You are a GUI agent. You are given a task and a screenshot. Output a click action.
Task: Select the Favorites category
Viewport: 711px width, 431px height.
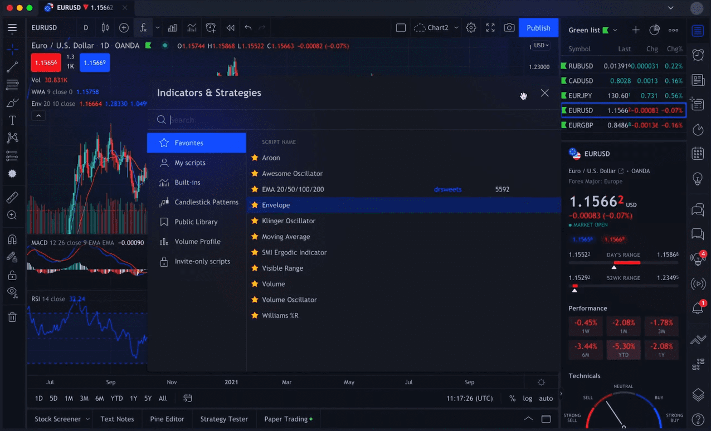tap(197, 143)
